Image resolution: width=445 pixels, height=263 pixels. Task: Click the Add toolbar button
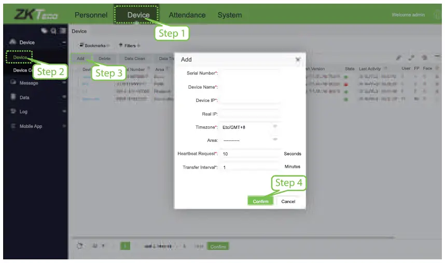[80, 59]
